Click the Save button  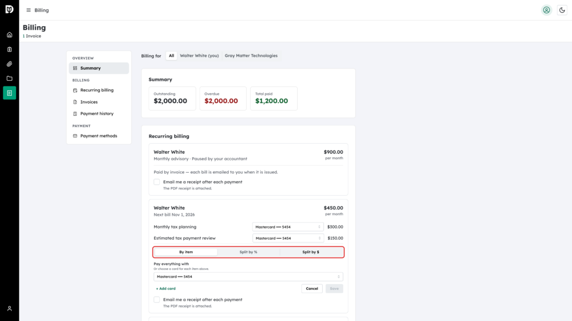point(334,289)
